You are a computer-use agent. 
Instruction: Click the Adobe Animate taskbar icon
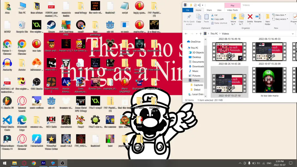[x=43, y=163]
